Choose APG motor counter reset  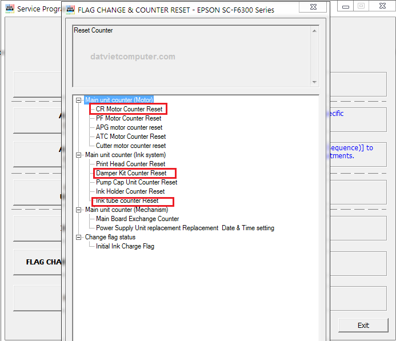pos(129,127)
